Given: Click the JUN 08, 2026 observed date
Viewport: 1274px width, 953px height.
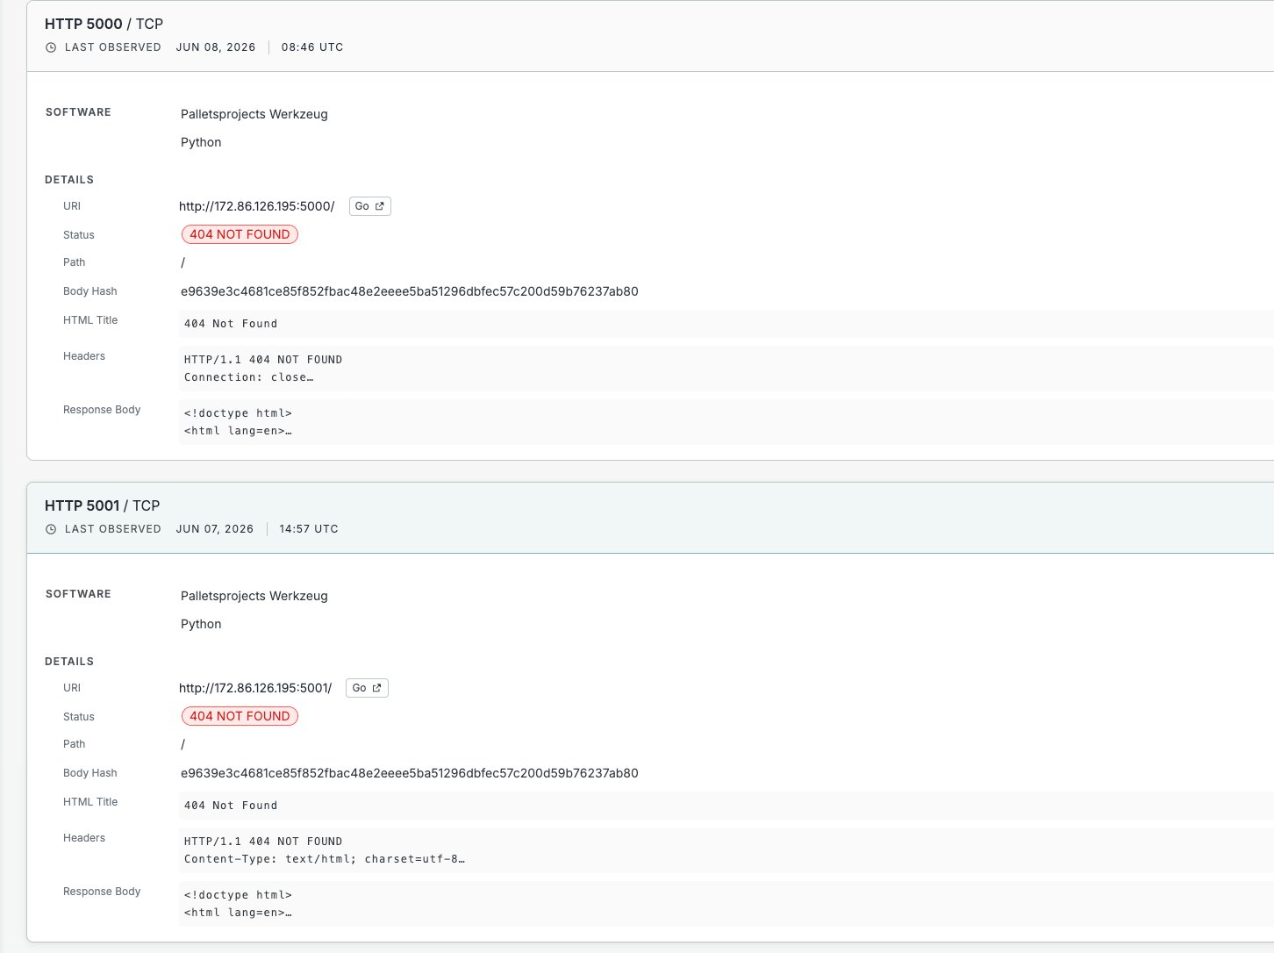Looking at the screenshot, I should tap(216, 47).
